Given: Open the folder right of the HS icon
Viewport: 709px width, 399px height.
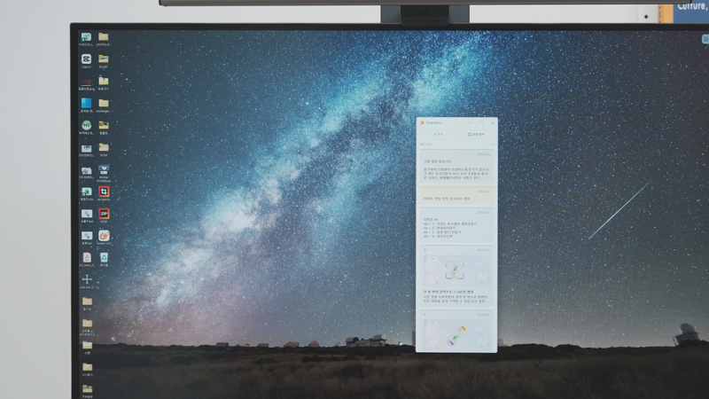Looking at the screenshot, I should [104, 125].
